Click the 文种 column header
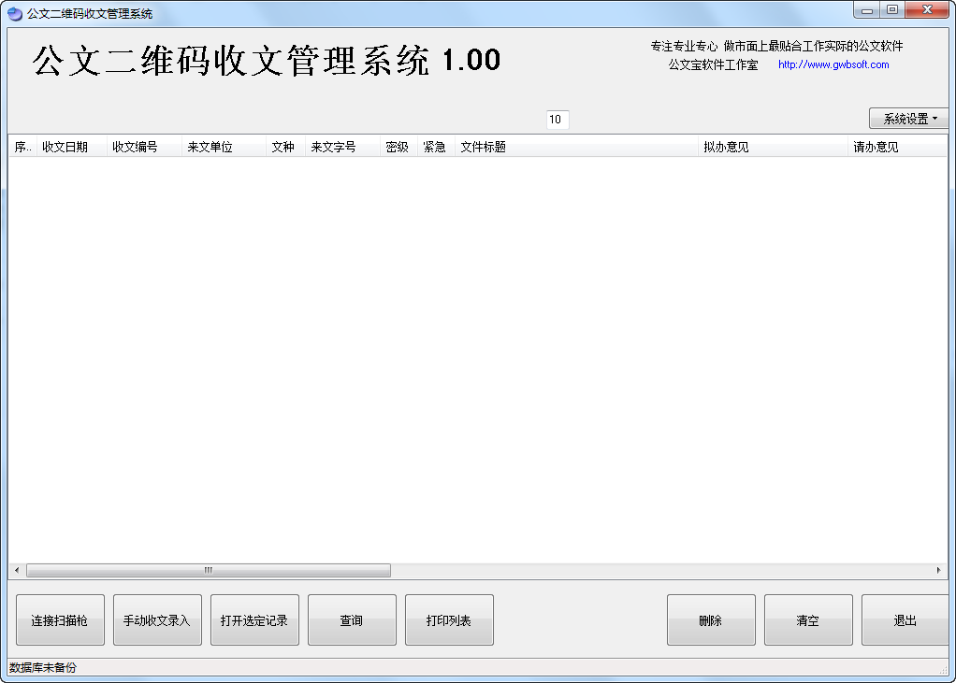This screenshot has height=683, width=956. [285, 147]
